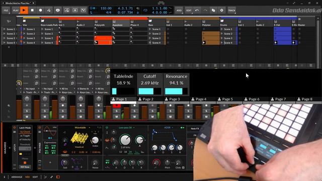Click the TableIndex value bar in overlay
322x181 pixels.
click(x=123, y=91)
